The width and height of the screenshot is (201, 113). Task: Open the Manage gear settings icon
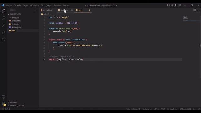3,104
